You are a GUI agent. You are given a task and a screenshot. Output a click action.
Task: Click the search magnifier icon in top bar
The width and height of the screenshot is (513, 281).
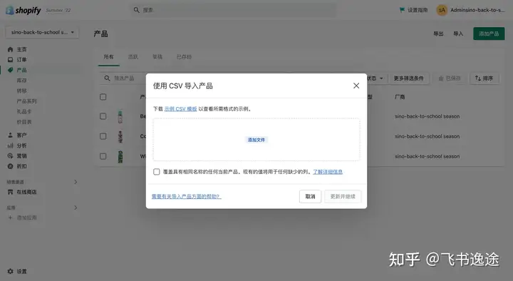pyautogui.click(x=136, y=10)
